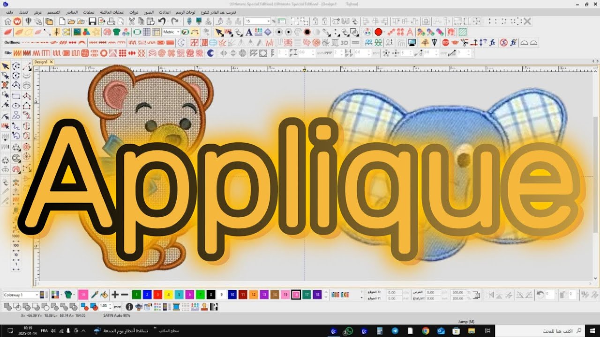Open Chrome from the taskbar

(x=425, y=330)
